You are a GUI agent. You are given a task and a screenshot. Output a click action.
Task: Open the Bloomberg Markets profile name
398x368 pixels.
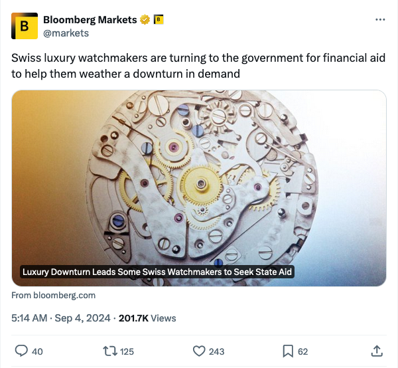pyautogui.click(x=90, y=20)
